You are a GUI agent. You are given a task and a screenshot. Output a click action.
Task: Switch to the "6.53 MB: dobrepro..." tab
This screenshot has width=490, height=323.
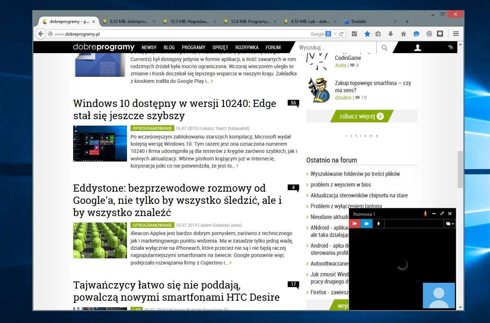(129, 22)
